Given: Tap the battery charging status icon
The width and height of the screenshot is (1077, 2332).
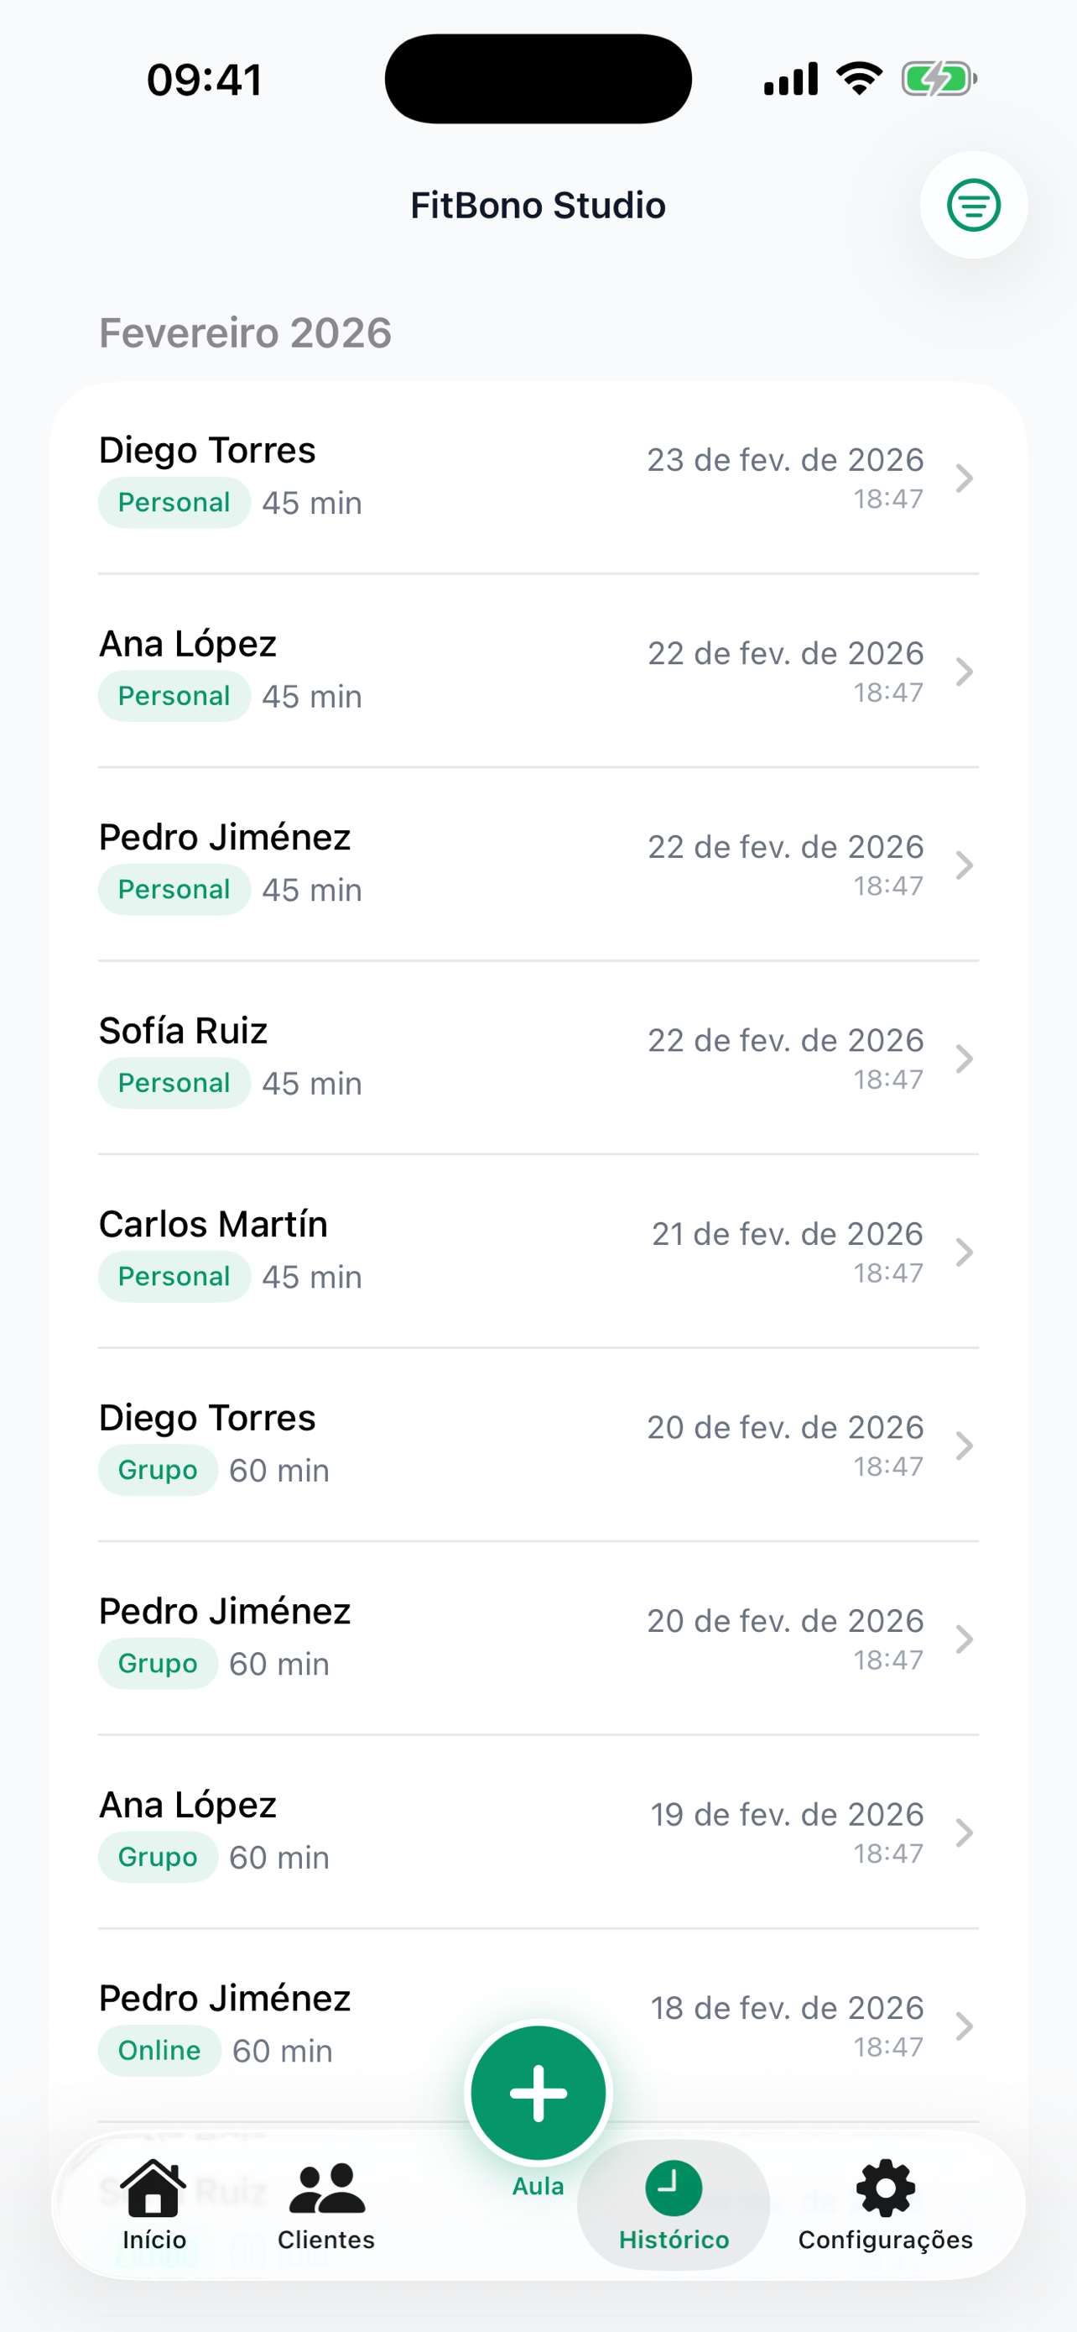Looking at the screenshot, I should click(x=938, y=80).
